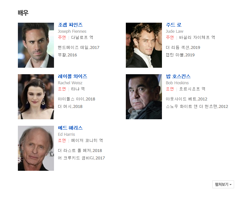
Task: Click Ed Harris portrait thumbnail
Action: pos(36,148)
